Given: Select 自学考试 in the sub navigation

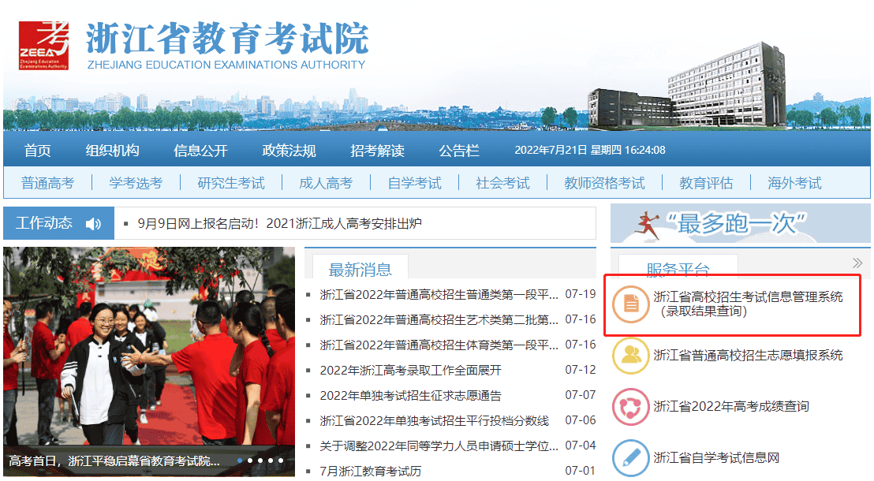Looking at the screenshot, I should 414,183.
